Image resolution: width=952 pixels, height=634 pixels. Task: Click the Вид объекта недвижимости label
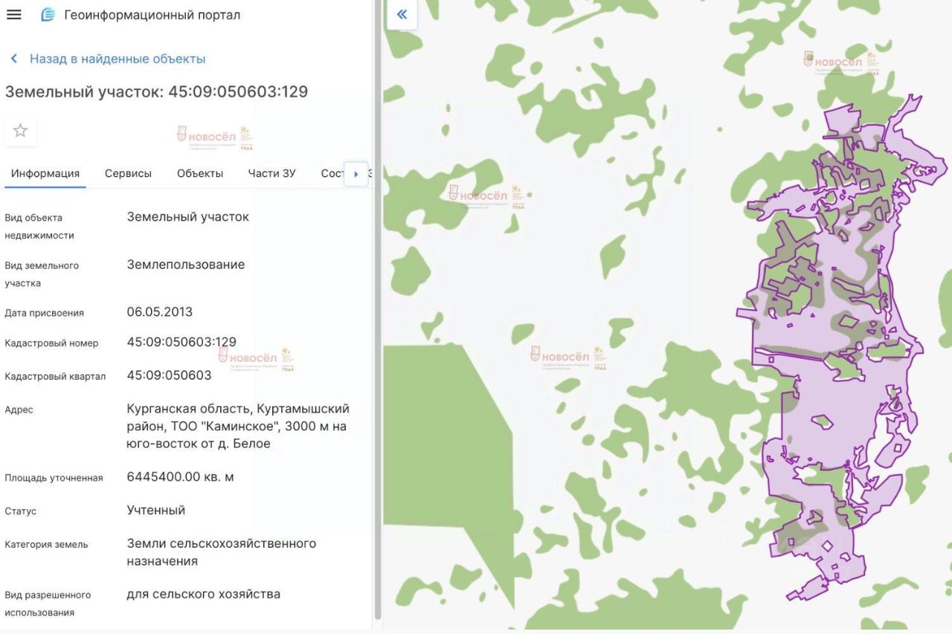tap(39, 227)
